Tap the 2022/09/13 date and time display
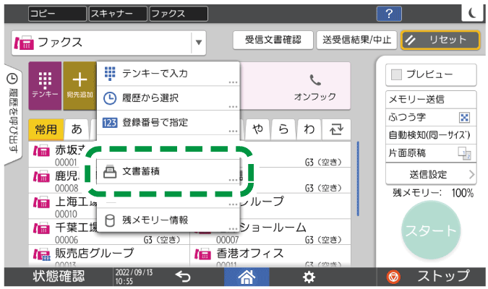This screenshot has width=488, height=289. [134, 277]
